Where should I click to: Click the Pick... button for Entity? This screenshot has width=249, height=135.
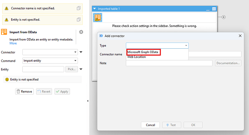pyautogui.click(x=71, y=69)
